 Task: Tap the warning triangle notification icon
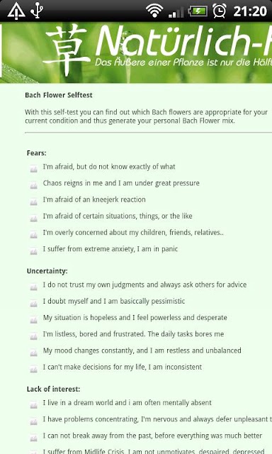point(16,11)
